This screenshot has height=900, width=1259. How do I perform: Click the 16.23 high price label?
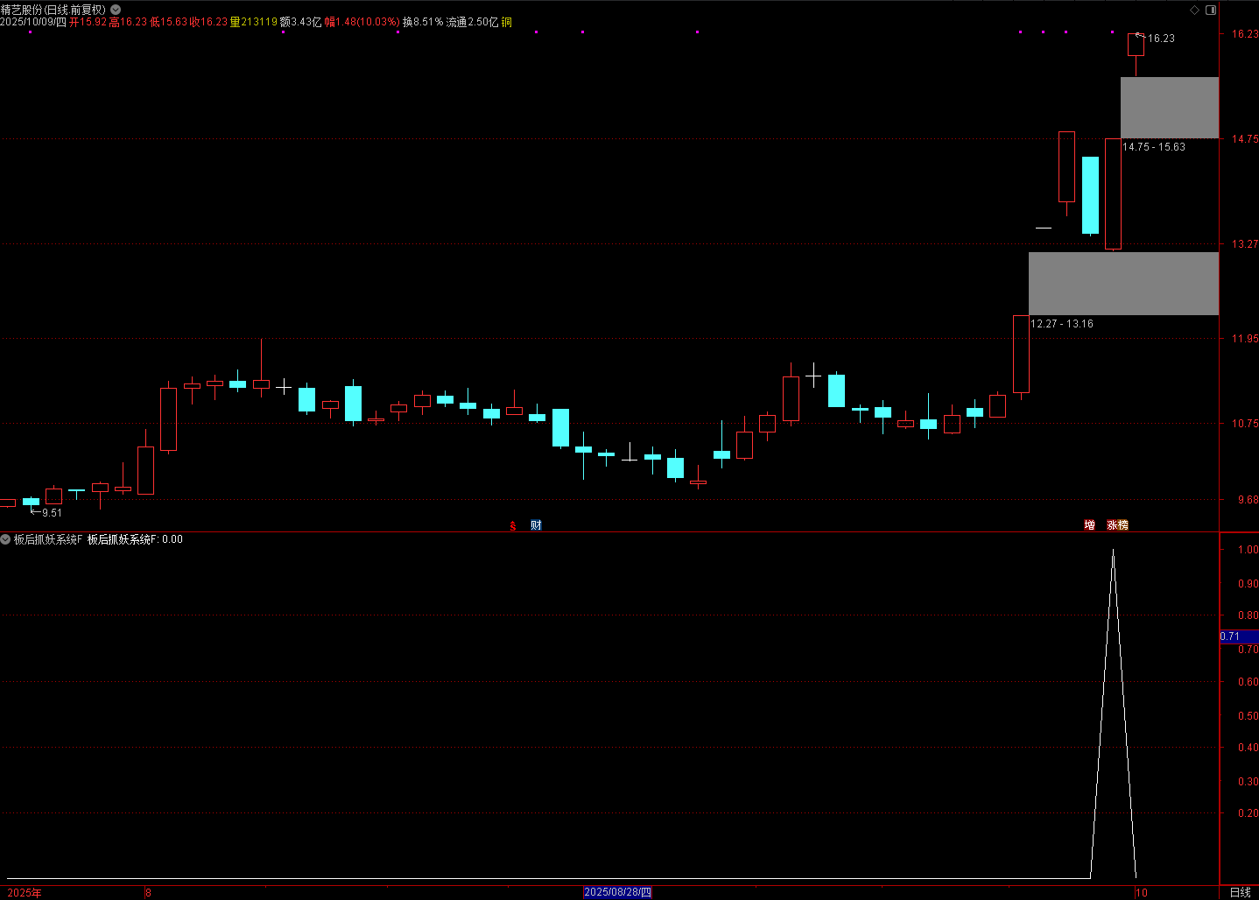[1161, 39]
